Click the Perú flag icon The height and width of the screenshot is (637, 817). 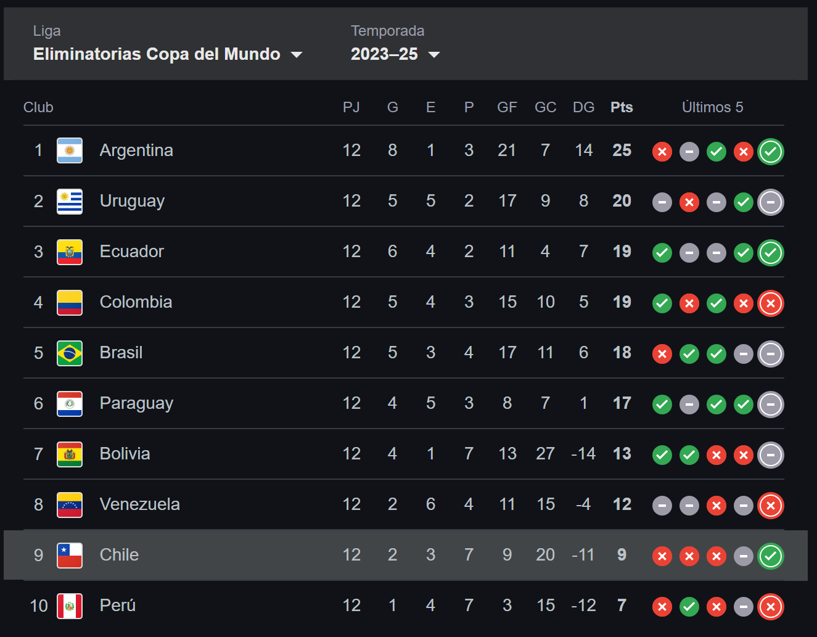(x=70, y=606)
